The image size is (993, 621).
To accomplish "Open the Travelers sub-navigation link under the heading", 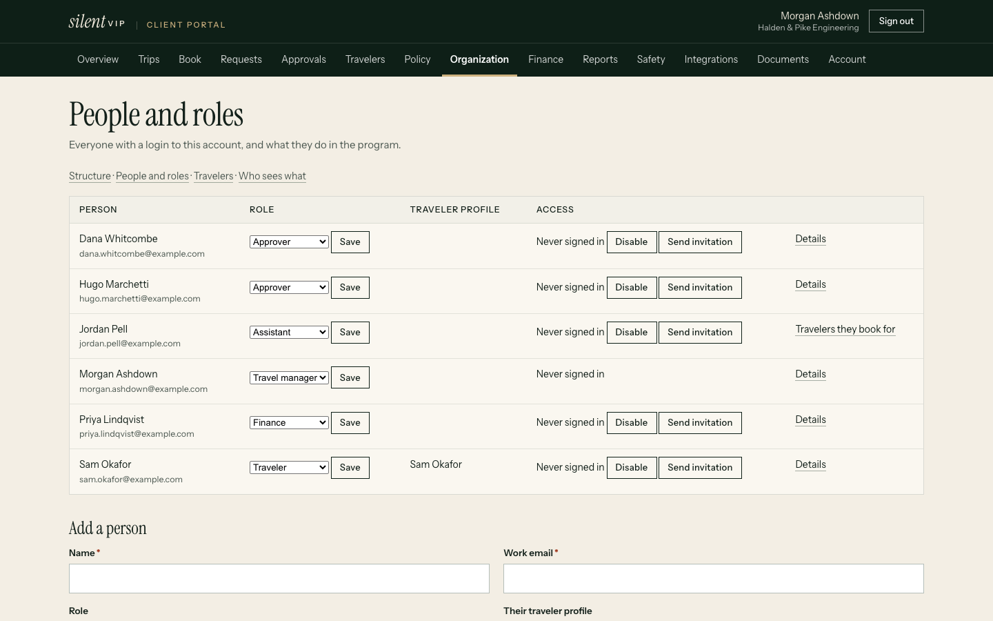I will tap(214, 176).
